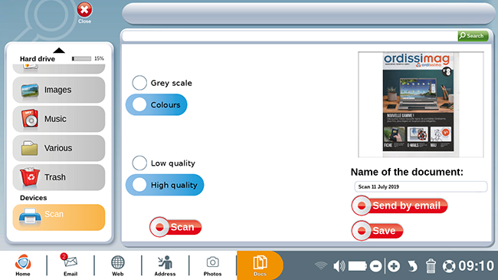Open the Trash bin folder
Image resolution: width=498 pixels, height=280 pixels.
(x=59, y=177)
